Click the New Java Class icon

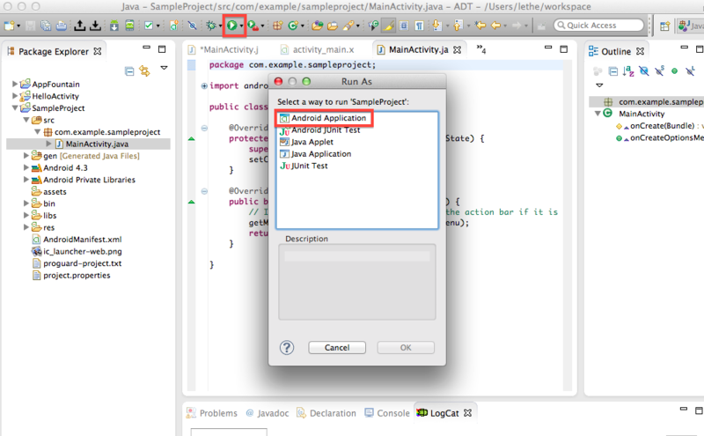point(293,26)
